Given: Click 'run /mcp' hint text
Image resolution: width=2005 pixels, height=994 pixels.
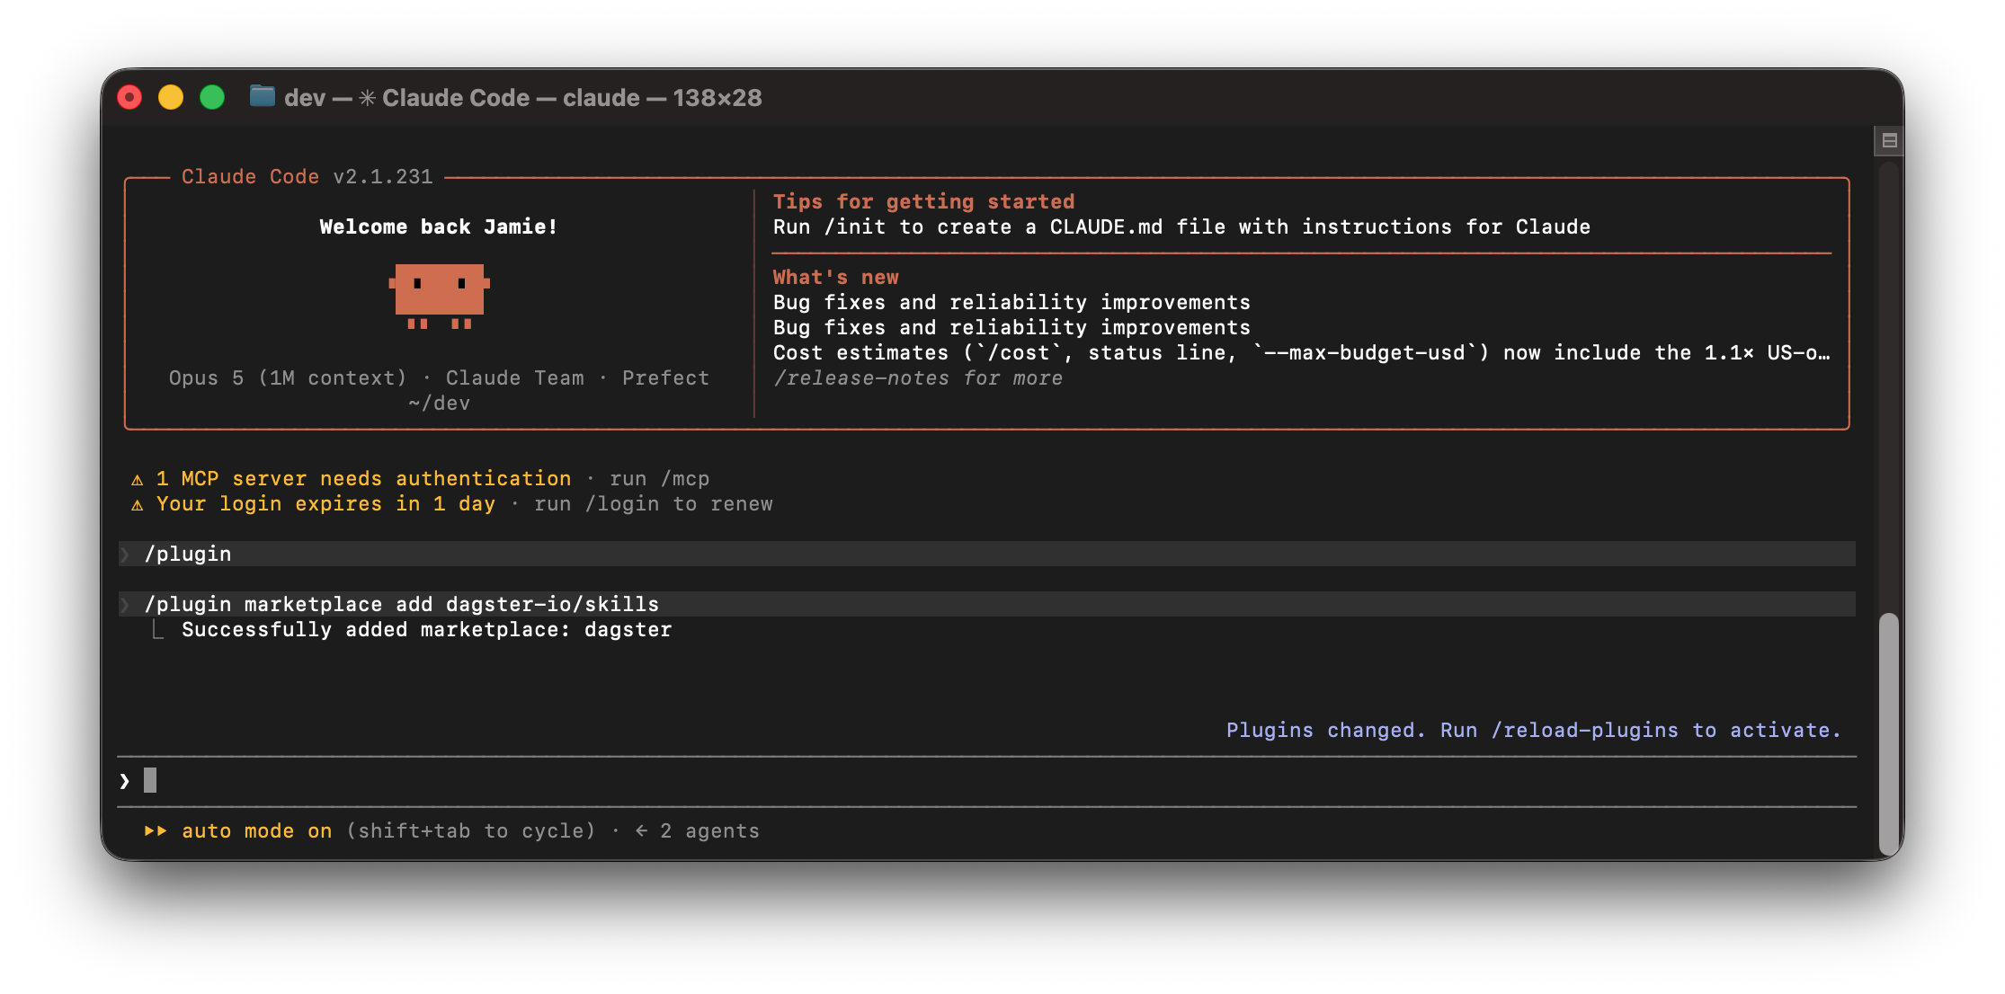Looking at the screenshot, I should 660,479.
